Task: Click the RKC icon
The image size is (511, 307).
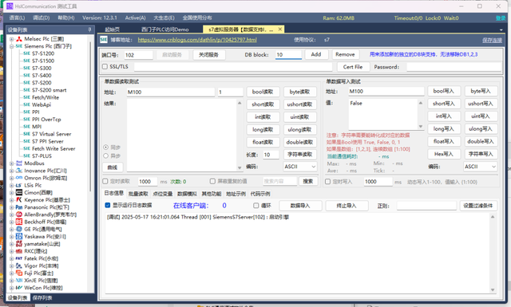Action: pyautogui.click(x=19, y=251)
